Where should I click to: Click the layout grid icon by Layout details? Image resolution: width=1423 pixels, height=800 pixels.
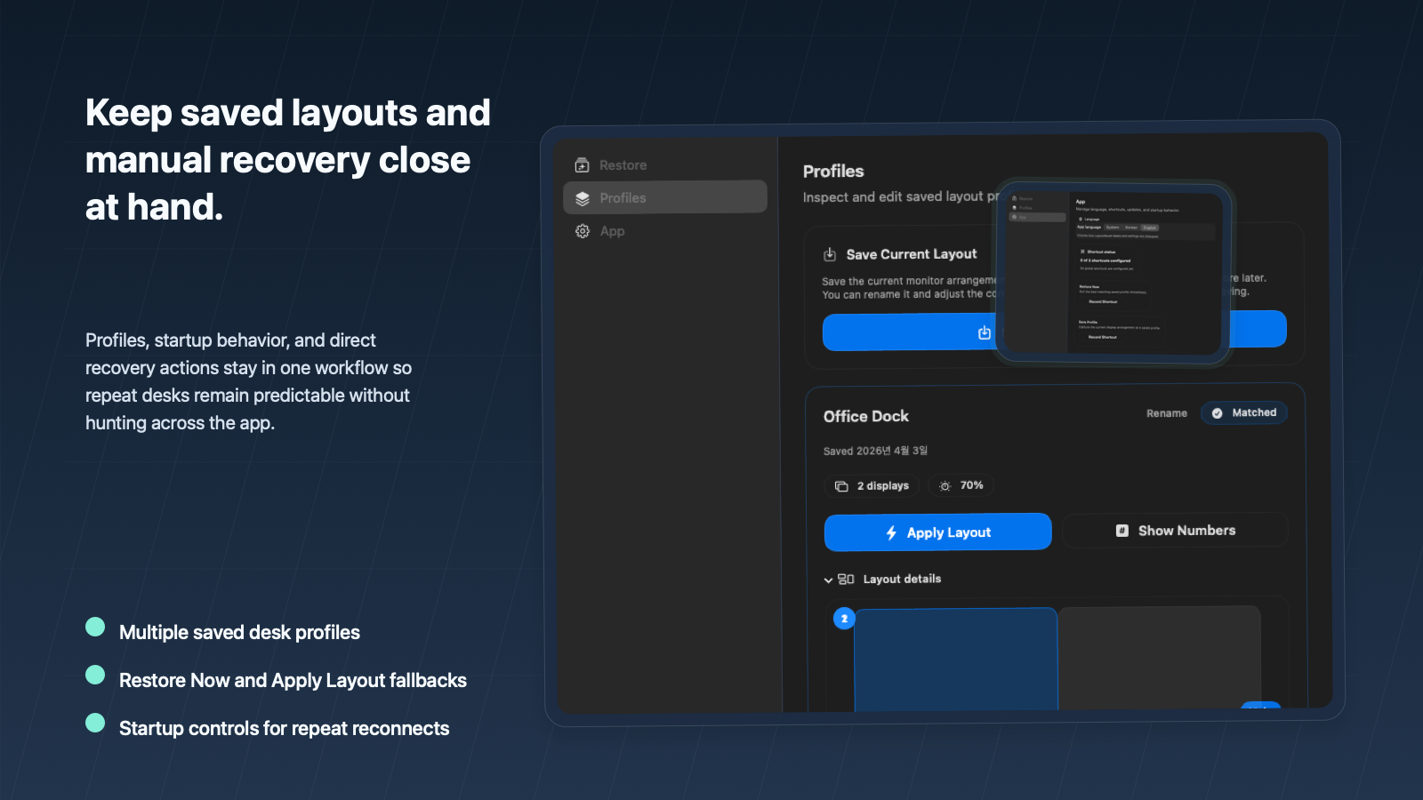846,580
